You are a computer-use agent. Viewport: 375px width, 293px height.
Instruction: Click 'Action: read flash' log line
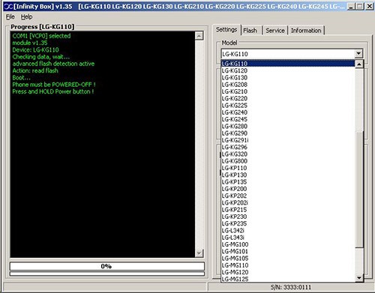[x=35, y=70]
